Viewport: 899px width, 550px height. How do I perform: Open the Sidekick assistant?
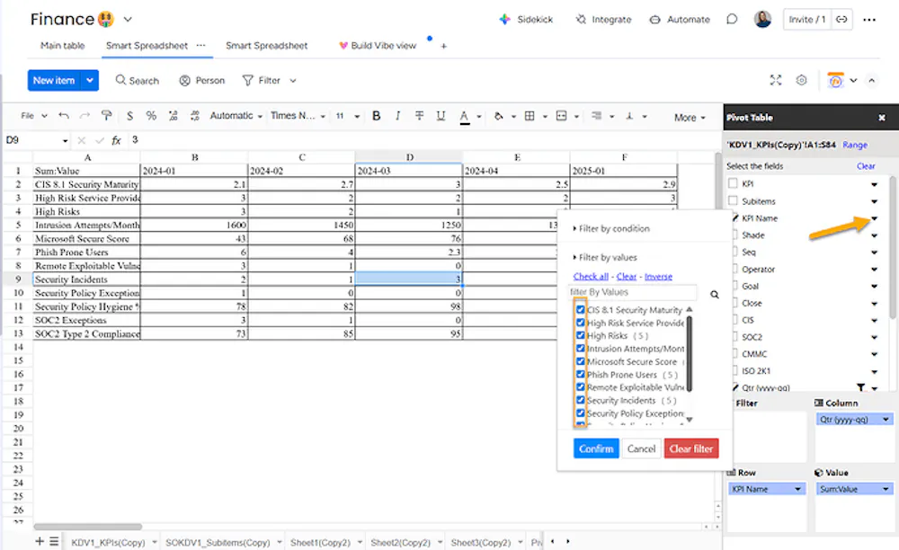tap(526, 20)
